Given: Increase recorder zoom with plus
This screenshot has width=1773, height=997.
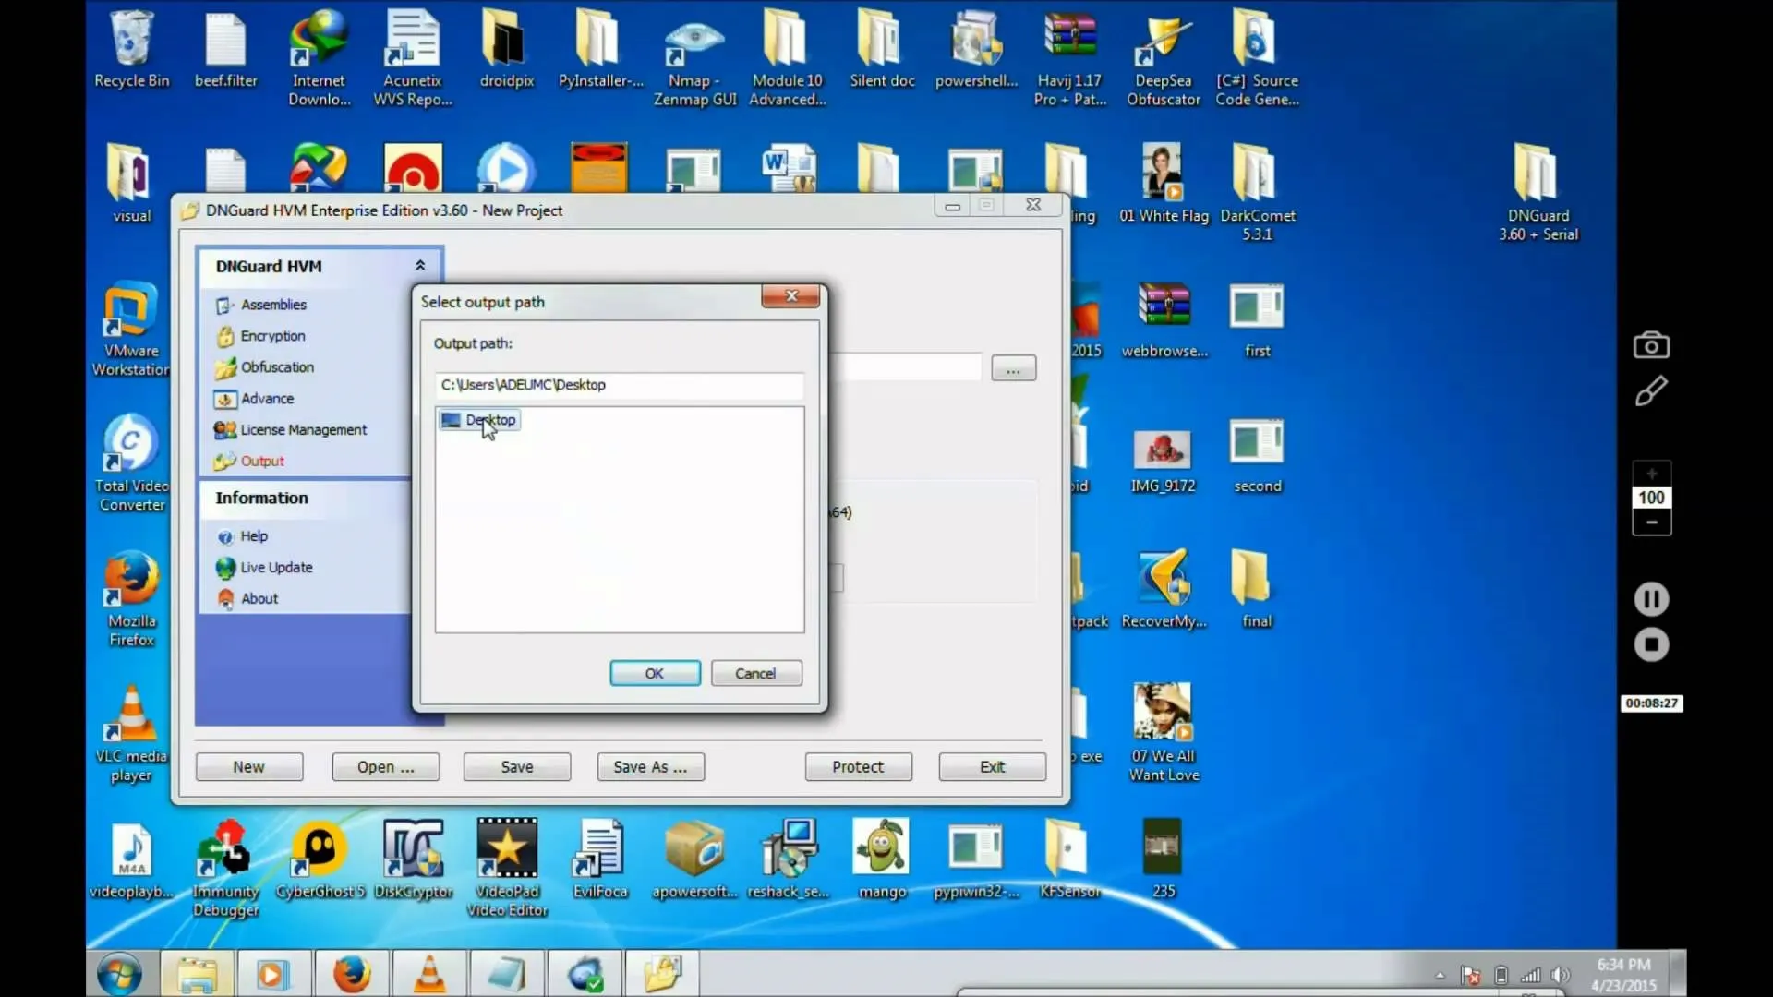Looking at the screenshot, I should [1651, 474].
